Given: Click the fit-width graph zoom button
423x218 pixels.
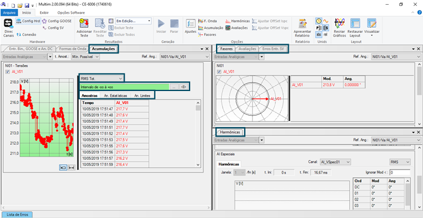Looking at the screenshot, I should pyautogui.click(x=71, y=168).
